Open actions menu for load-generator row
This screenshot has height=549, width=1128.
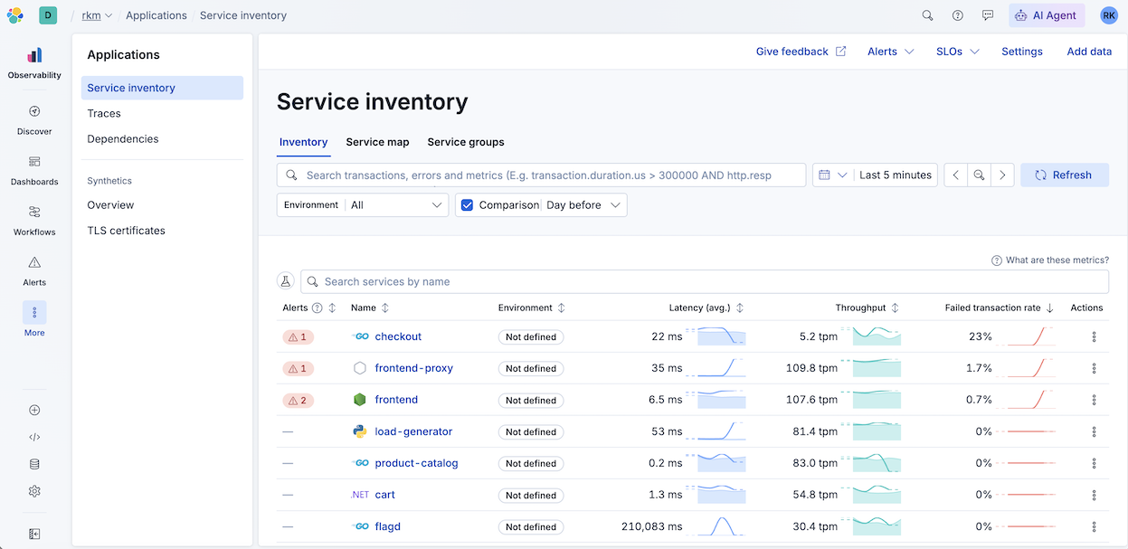click(1094, 431)
